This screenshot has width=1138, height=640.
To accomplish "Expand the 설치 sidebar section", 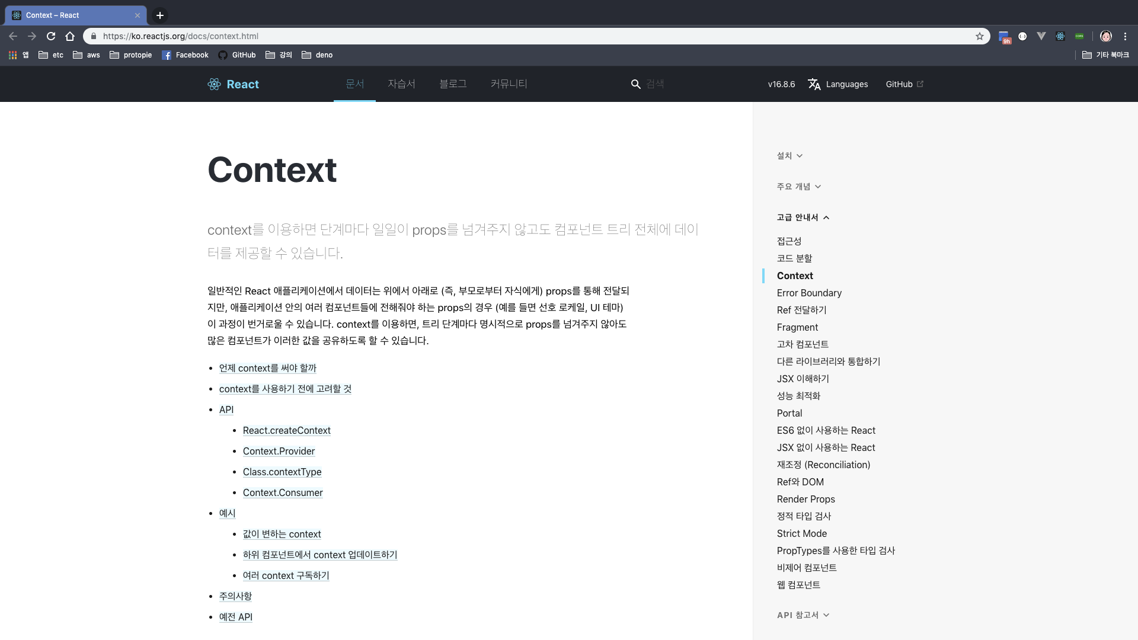I will (x=789, y=156).
